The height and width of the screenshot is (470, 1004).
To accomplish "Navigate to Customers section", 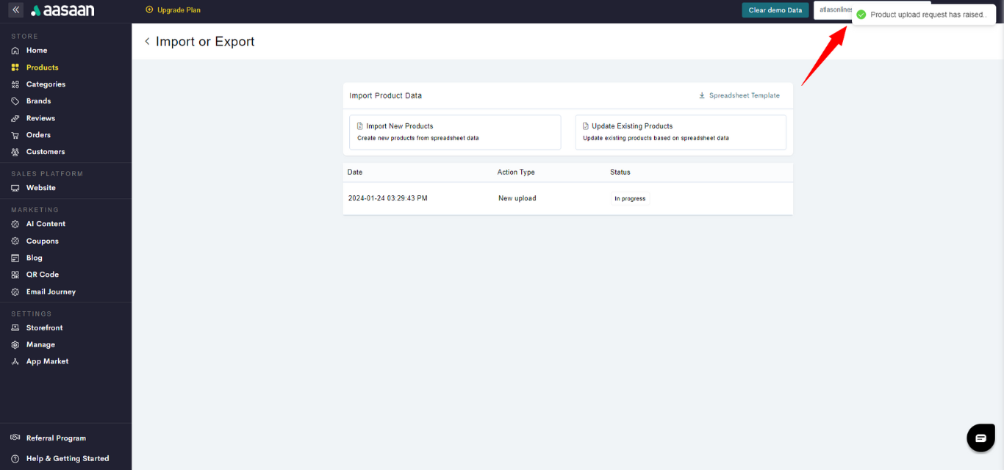I will (46, 152).
